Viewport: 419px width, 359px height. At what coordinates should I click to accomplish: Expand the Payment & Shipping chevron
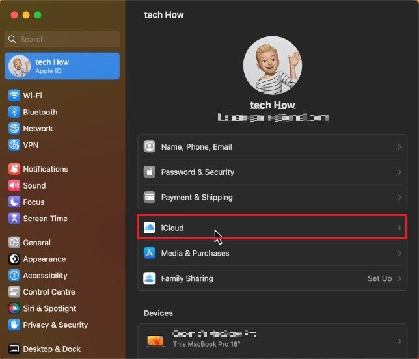(x=399, y=198)
